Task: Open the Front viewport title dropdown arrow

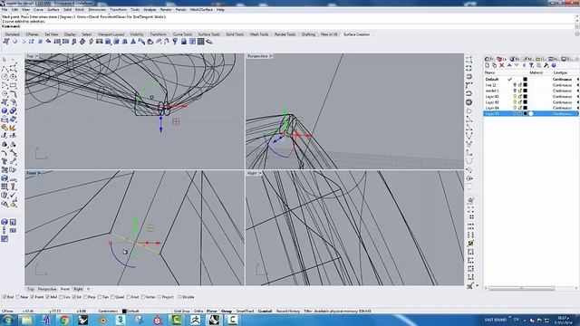Action: click(39, 173)
